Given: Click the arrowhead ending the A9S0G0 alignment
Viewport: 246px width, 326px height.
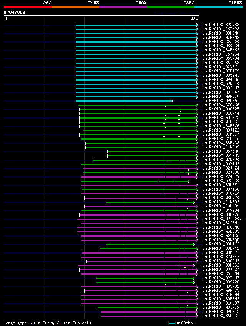Looking at the screenshot, I should [x=188, y=181].
